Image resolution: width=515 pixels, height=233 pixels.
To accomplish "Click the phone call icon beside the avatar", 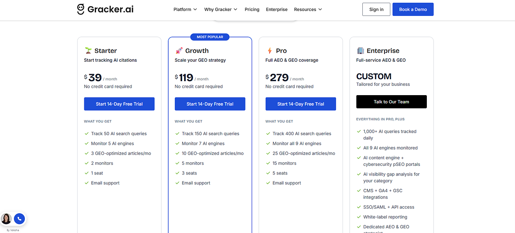I will [19, 219].
